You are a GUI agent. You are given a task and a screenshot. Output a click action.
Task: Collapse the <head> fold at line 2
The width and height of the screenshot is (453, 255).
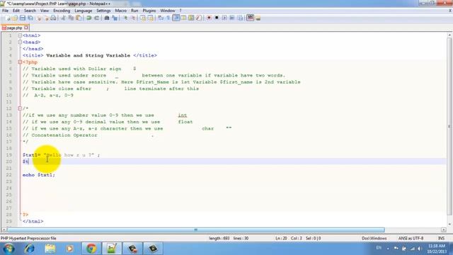click(x=20, y=42)
